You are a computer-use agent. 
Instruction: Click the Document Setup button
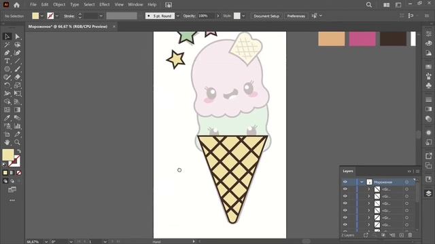[x=266, y=16]
